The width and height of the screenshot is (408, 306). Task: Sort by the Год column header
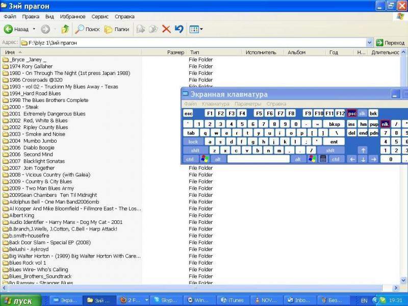click(x=341, y=53)
